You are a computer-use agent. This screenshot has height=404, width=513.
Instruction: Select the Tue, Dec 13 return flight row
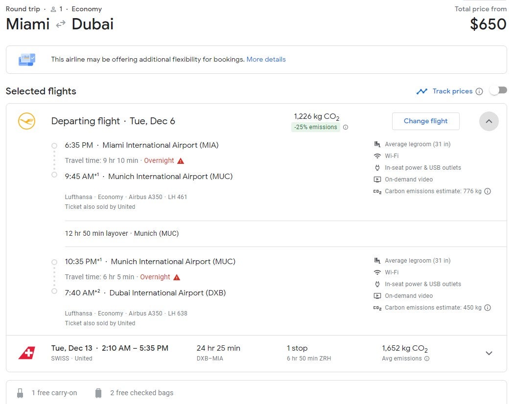tap(256, 353)
